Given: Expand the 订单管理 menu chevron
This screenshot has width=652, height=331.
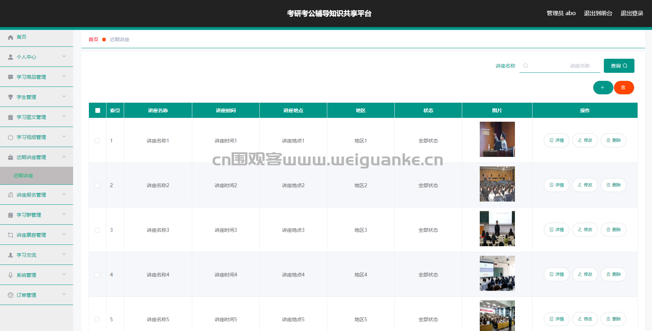Looking at the screenshot, I should tap(64, 294).
